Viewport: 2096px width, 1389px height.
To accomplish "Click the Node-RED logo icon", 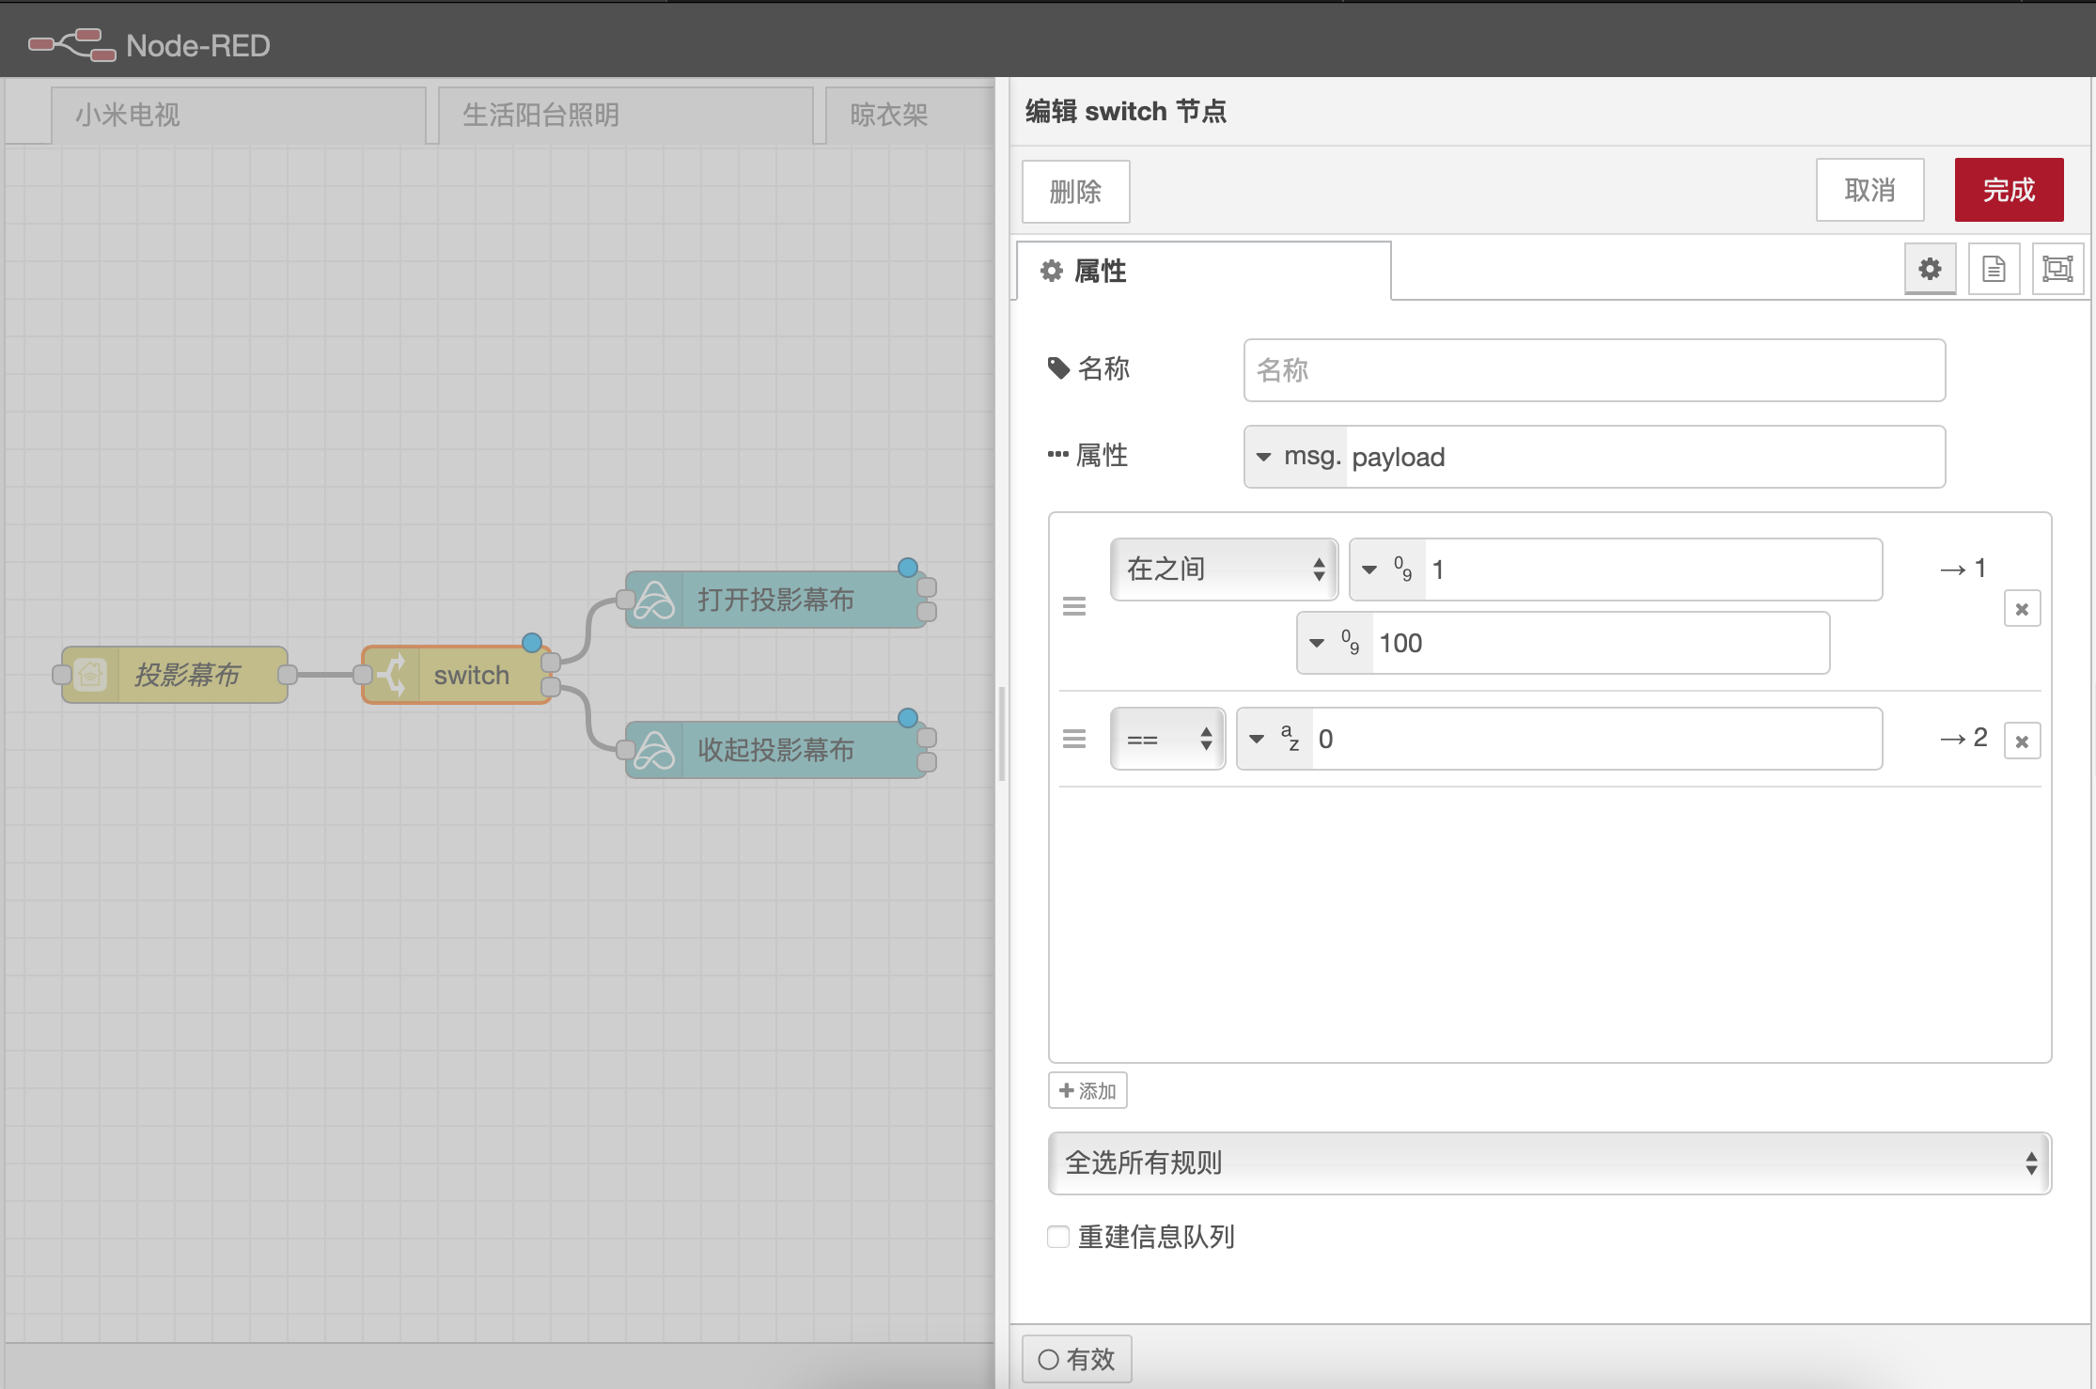I will [72, 44].
